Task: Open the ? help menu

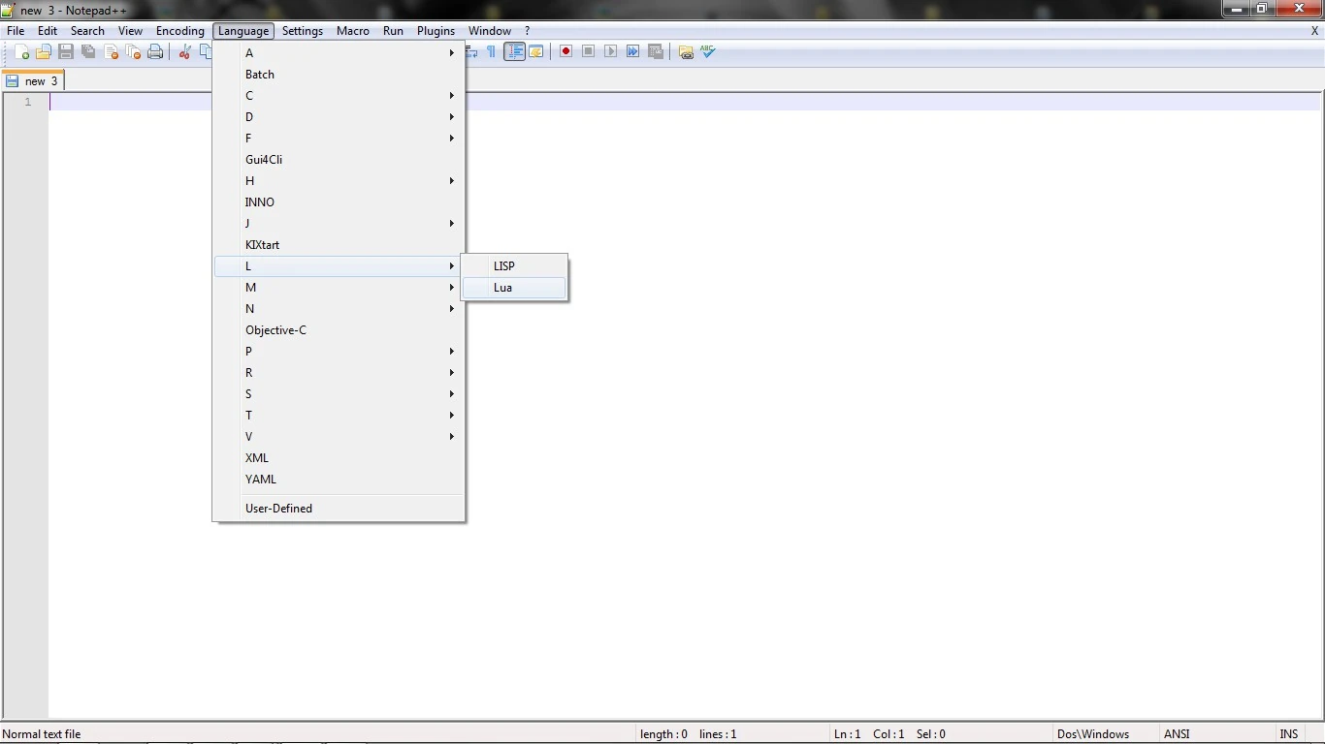Action: [x=528, y=31]
